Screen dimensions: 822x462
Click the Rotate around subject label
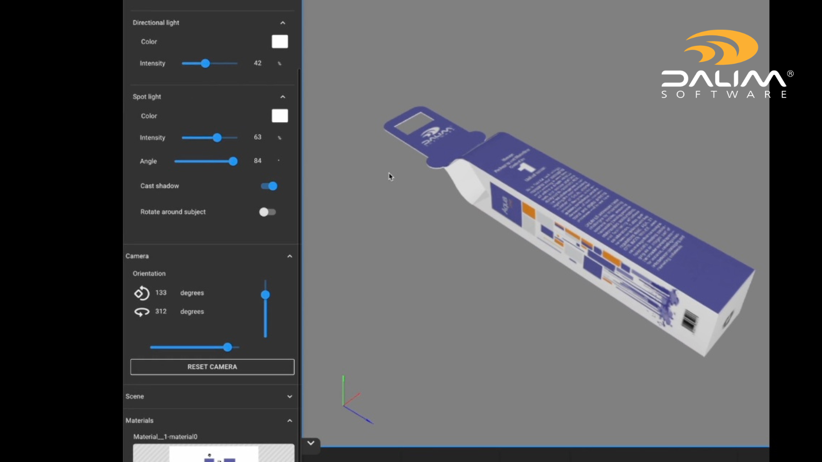pyautogui.click(x=173, y=212)
